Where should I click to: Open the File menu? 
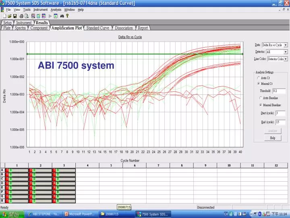pyautogui.click(x=8, y=10)
